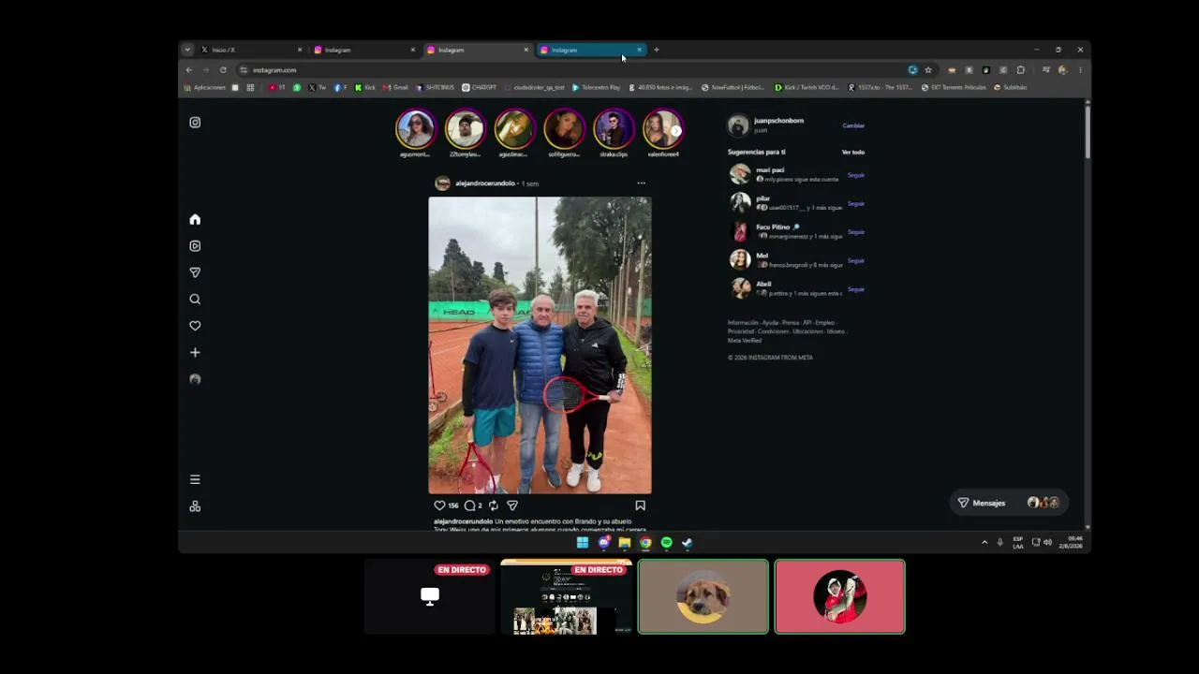The height and width of the screenshot is (674, 1199).
Task: Open the Meta apps icon at sidebar bottom
Action: (x=195, y=506)
